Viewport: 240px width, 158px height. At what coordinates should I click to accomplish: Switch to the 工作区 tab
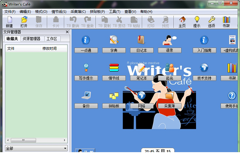[52, 39]
